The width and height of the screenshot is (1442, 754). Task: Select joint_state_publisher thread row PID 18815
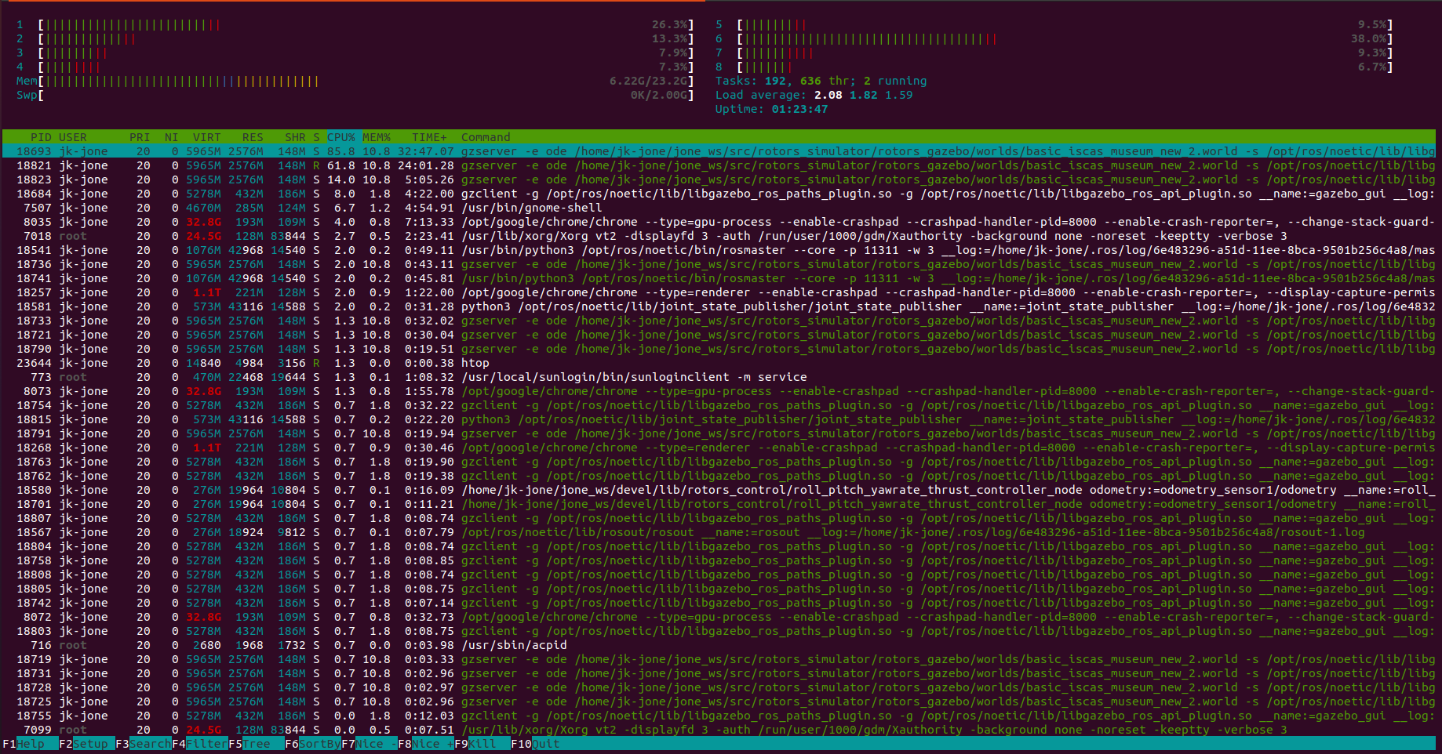(x=719, y=419)
